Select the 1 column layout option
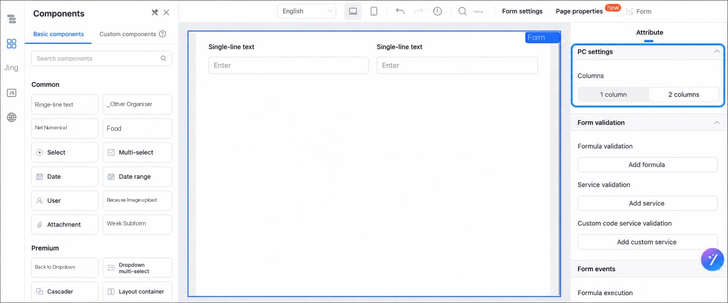 [x=613, y=94]
